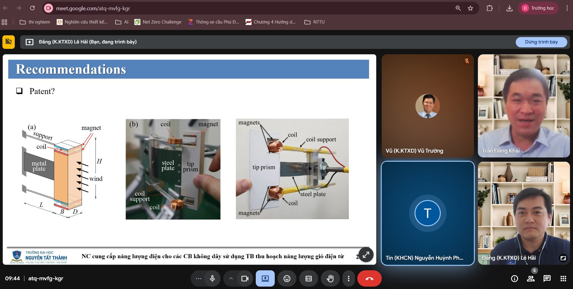
Task: Raise hand in the meeting
Action: 330,278
